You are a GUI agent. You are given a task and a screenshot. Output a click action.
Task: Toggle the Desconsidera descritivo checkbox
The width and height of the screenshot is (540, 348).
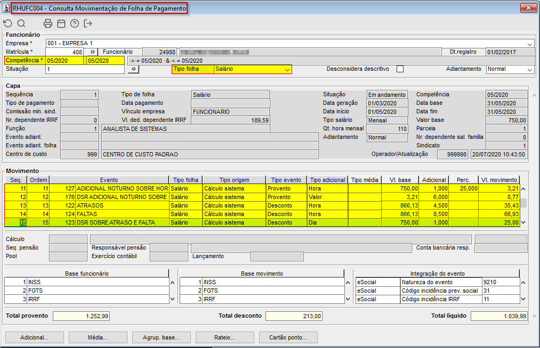point(400,69)
